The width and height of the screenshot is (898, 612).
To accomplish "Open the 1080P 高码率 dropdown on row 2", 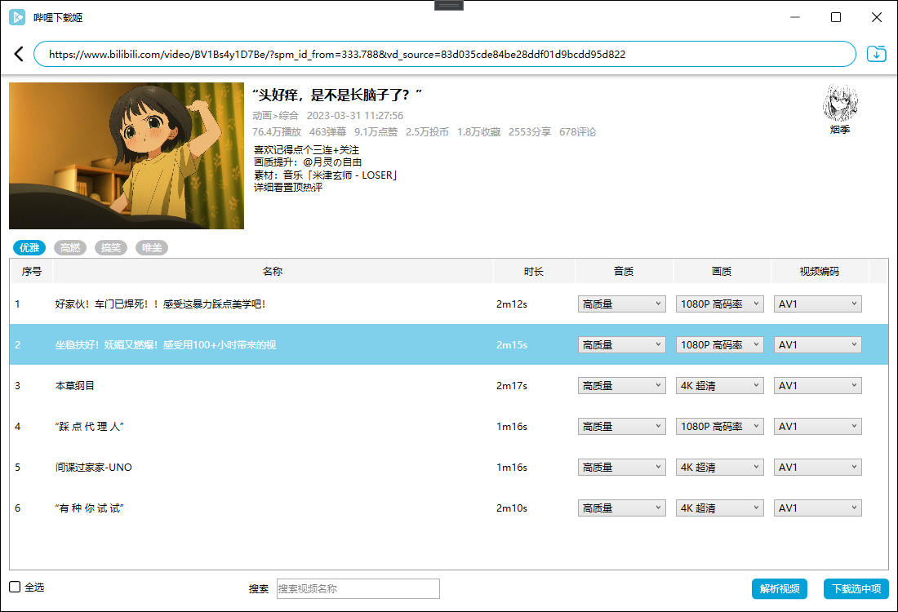I will (x=719, y=344).
